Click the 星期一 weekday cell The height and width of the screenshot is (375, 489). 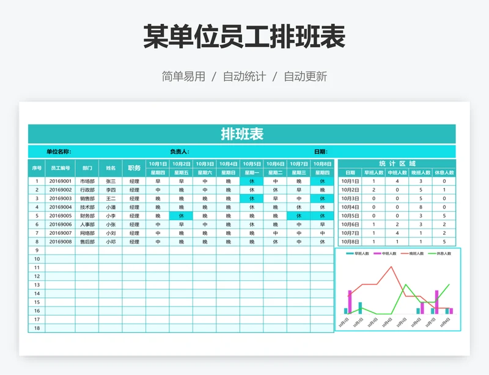(252, 173)
